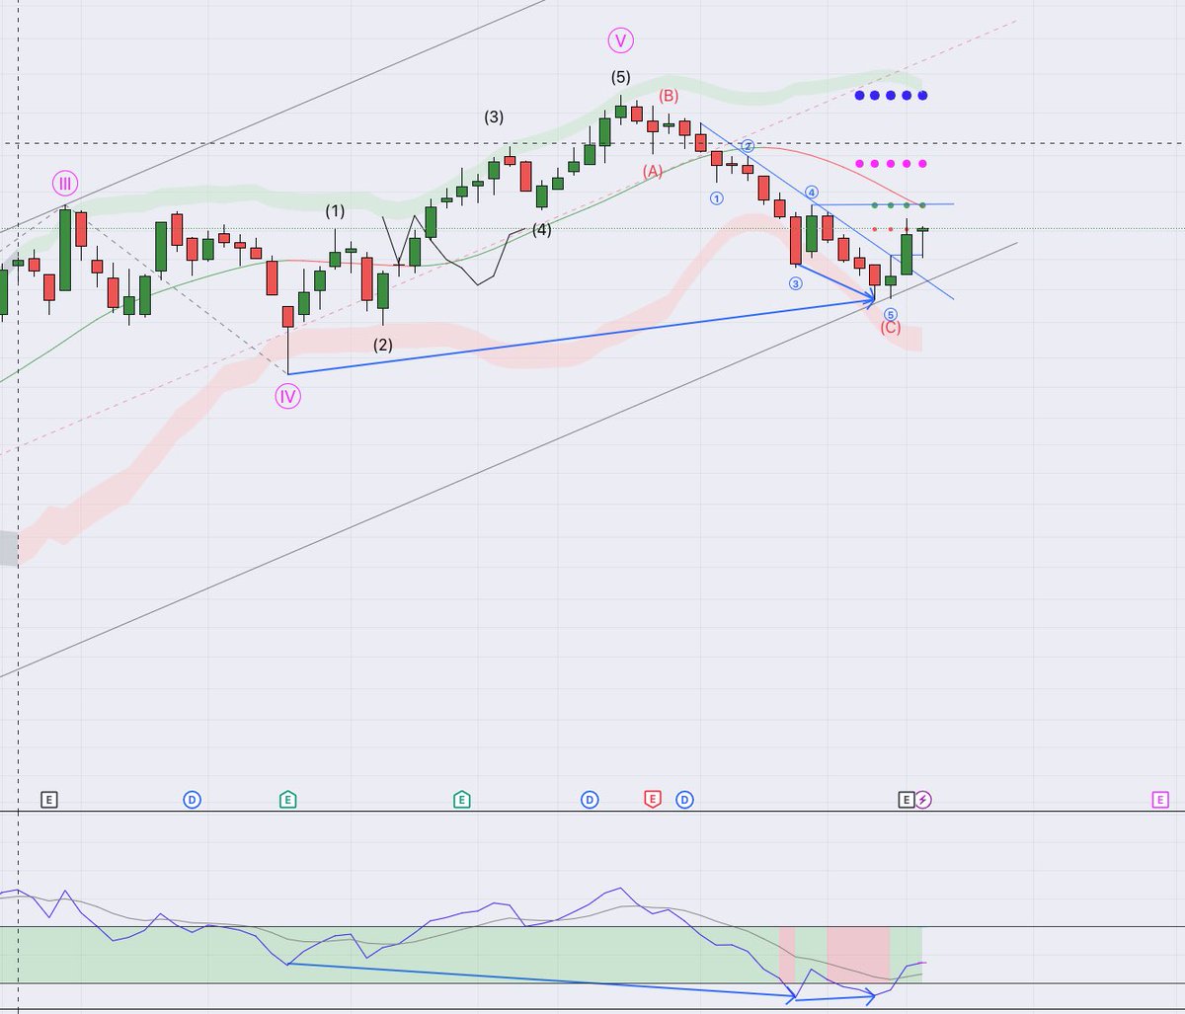Open the green E marker below the (2)-(4) zigzag
The width and height of the screenshot is (1185, 1014).
461,799
